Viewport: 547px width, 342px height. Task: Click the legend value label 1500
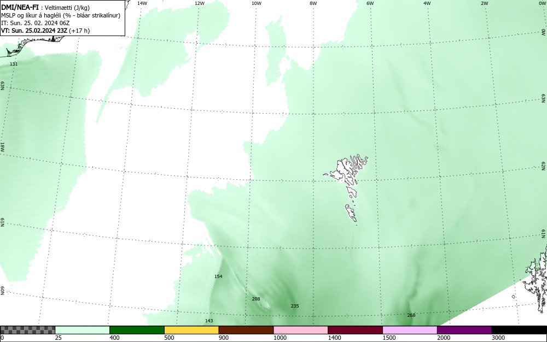coord(389,338)
